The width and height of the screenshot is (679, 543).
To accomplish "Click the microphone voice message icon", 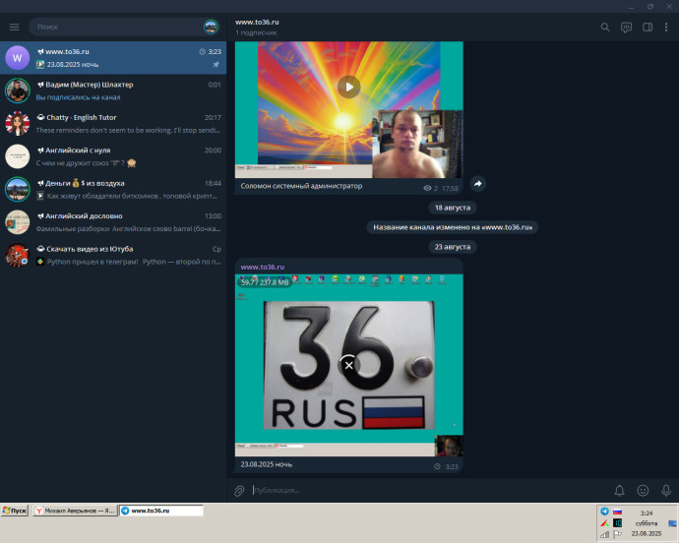I will [666, 491].
